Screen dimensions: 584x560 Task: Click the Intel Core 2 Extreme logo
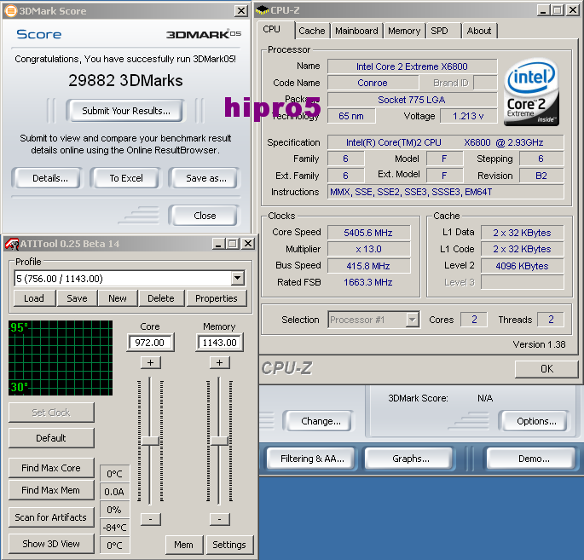coord(531,91)
